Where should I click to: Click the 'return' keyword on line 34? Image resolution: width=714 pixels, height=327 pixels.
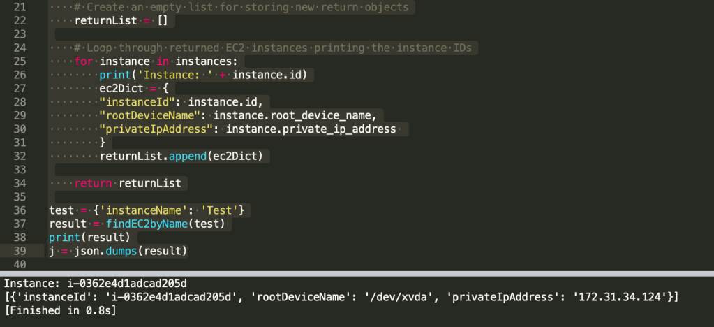point(92,183)
